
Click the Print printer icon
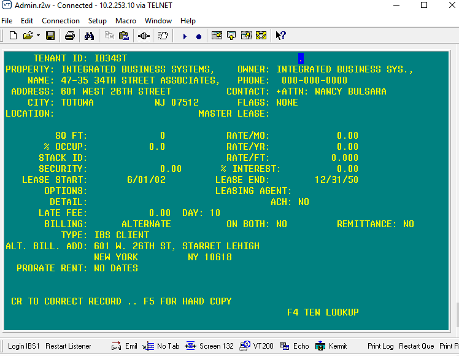[70, 36]
